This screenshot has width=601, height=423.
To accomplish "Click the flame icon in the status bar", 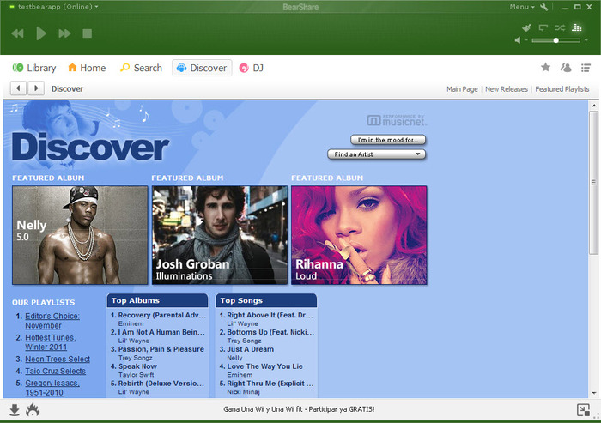I will pos(33,409).
